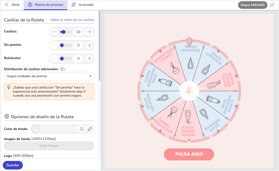Click the Reintentar slider handle

pos(62,59)
